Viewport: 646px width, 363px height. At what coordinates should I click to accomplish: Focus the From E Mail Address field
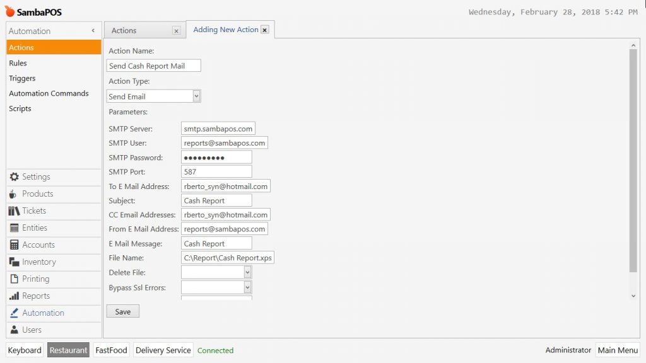[x=225, y=229]
